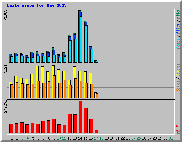Click day 11 on the x-axis
182x142 pixels.
click(64, 138)
